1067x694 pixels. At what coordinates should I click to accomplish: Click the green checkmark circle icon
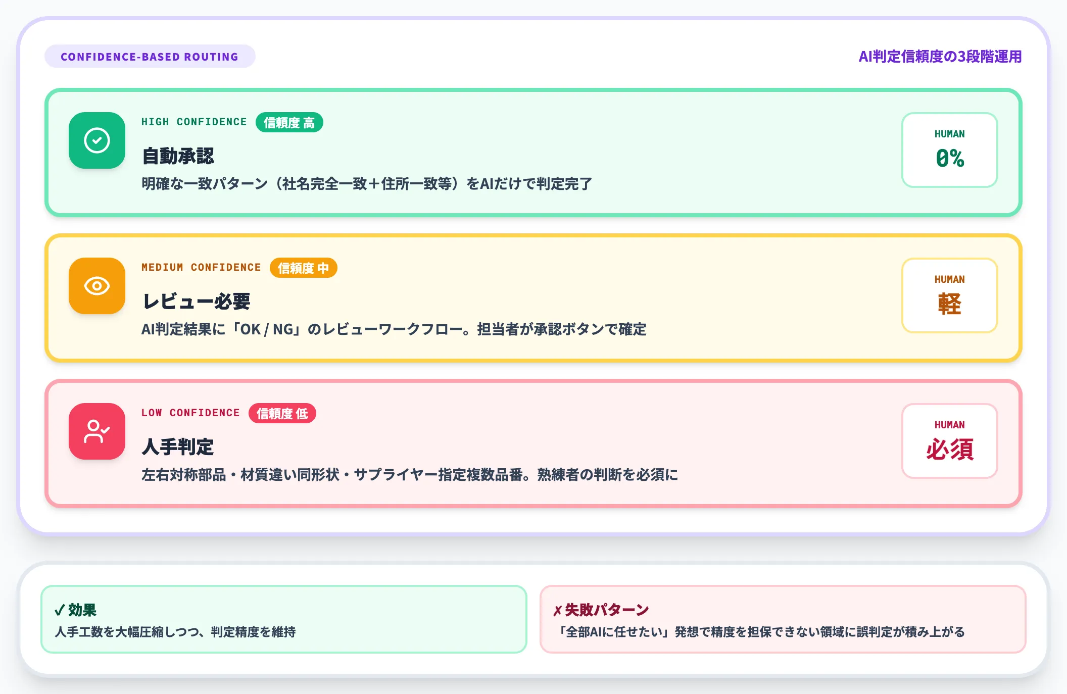coord(97,140)
